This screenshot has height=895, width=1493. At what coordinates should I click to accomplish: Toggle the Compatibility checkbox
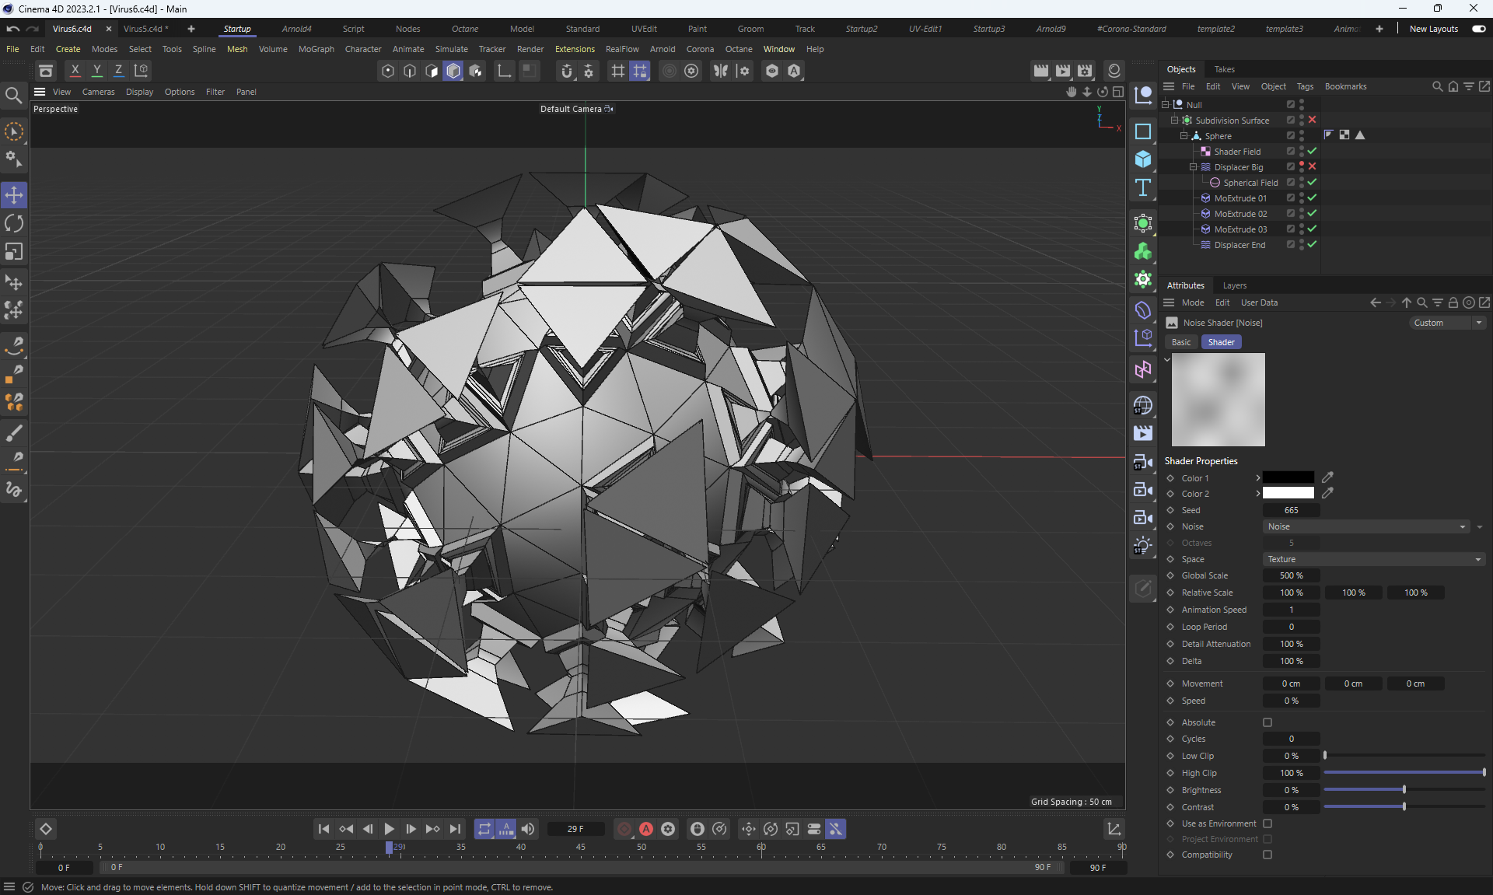(x=1267, y=855)
